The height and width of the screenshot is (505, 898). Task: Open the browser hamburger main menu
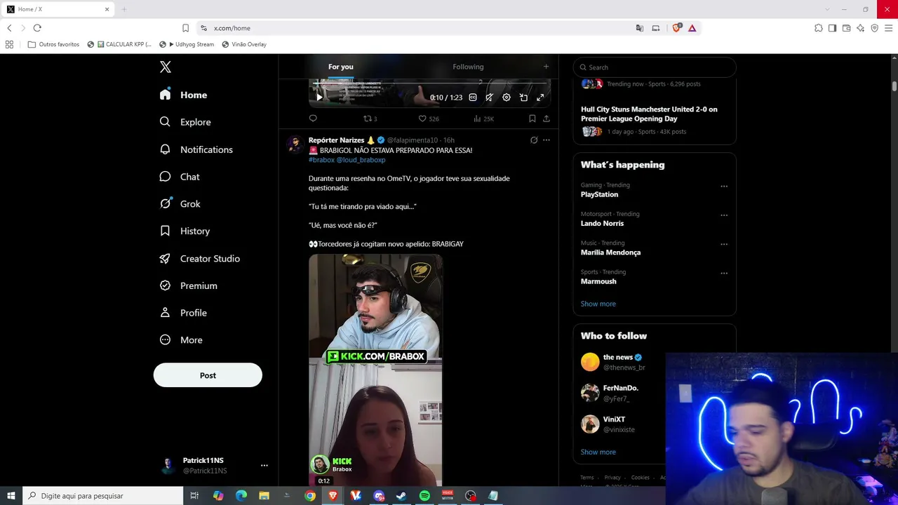(x=889, y=28)
